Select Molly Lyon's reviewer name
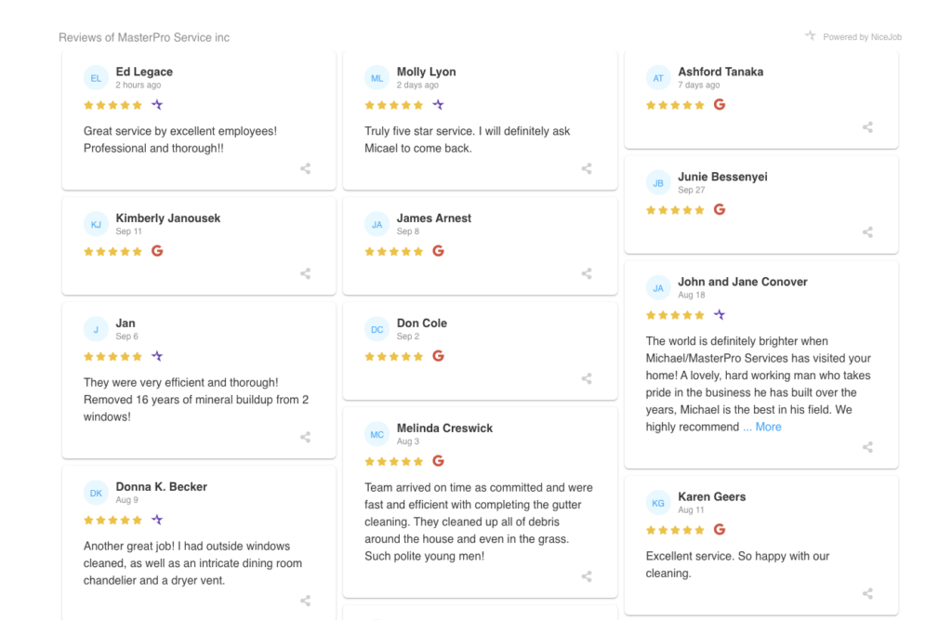Image resolution: width=952 pixels, height=620 pixels. (426, 72)
